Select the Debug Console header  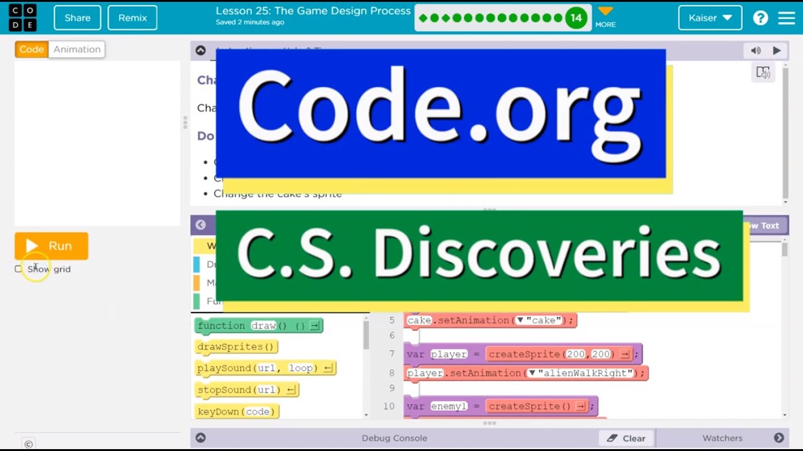[x=394, y=438]
